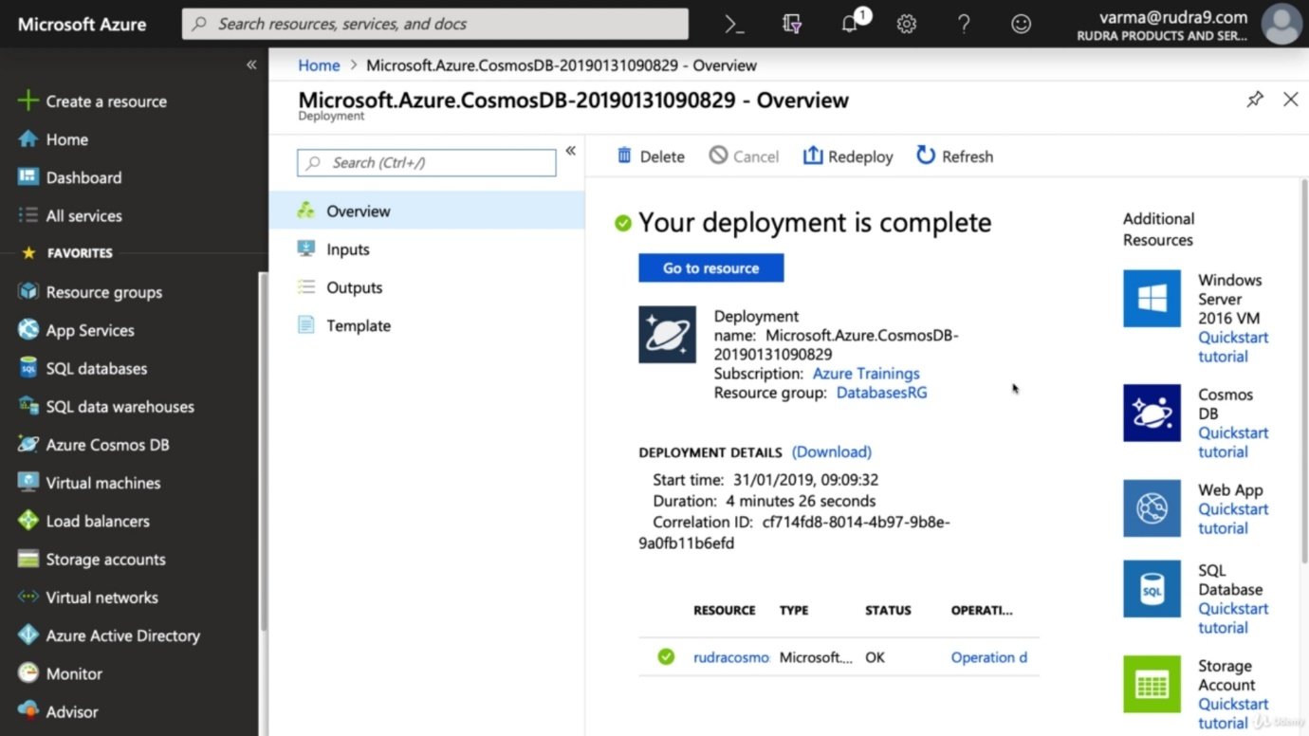Image resolution: width=1309 pixels, height=736 pixels.
Task: Click the RESOURCE column header
Action: click(725, 611)
